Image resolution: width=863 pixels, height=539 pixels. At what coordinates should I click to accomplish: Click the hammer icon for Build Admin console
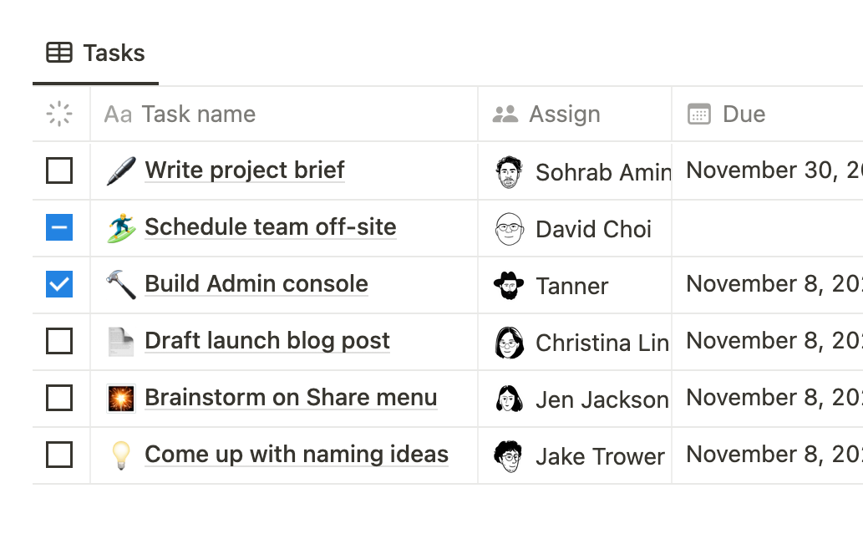tap(121, 284)
